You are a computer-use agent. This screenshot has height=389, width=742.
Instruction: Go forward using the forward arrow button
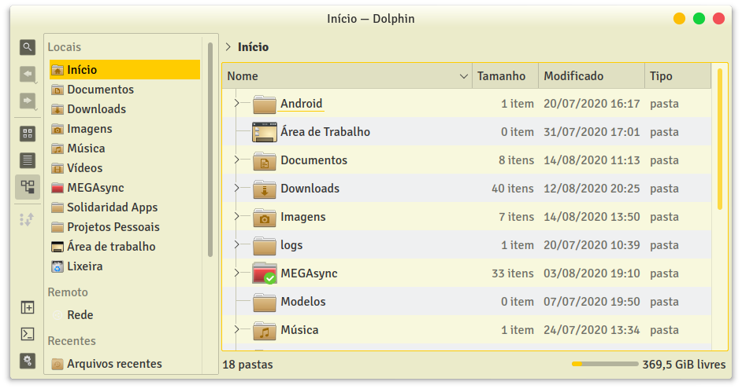coord(28,101)
